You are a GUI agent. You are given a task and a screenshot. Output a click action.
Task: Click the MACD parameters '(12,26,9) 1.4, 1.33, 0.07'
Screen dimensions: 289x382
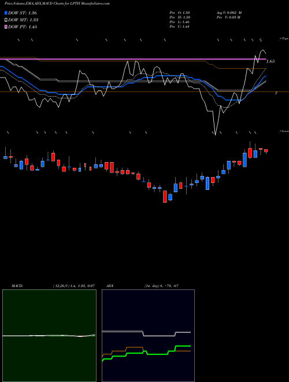click(x=73, y=286)
